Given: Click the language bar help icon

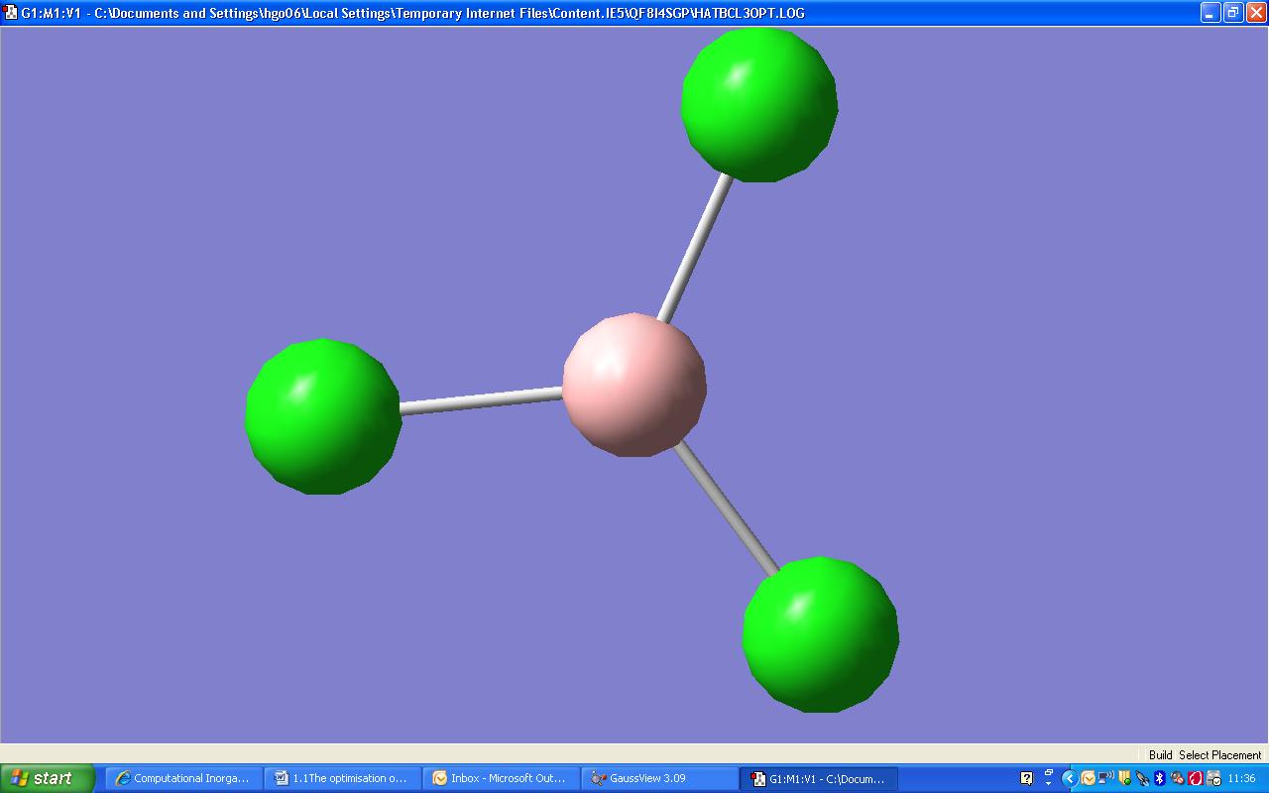Looking at the screenshot, I should [1026, 778].
